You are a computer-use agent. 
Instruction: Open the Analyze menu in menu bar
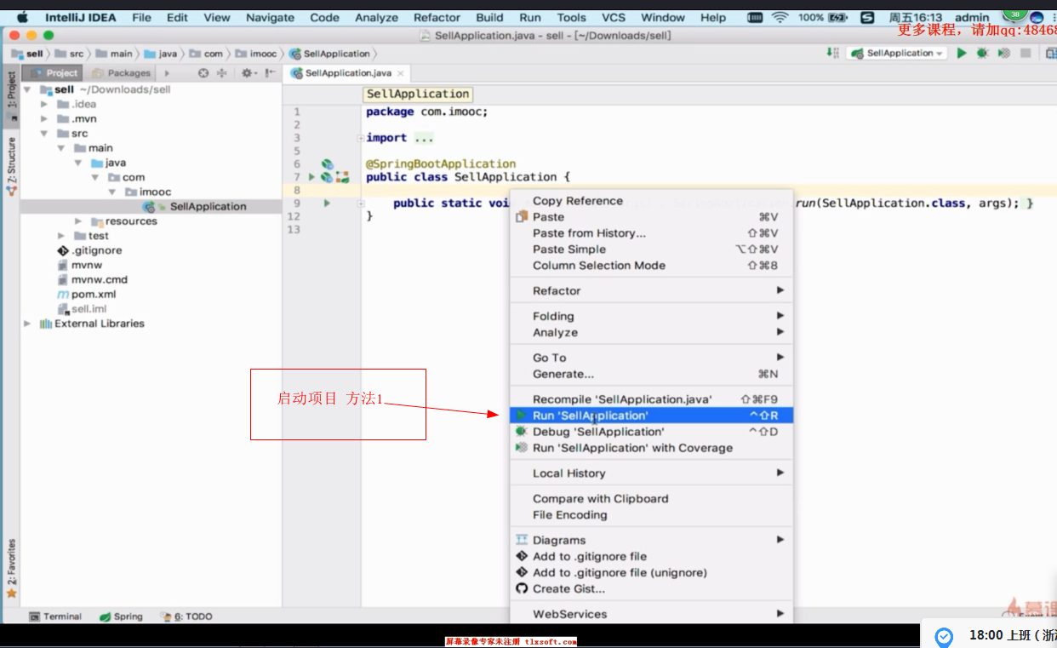point(376,17)
